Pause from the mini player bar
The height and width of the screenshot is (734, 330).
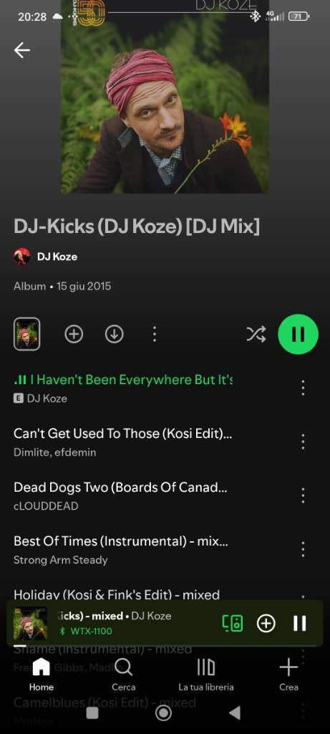point(299,623)
